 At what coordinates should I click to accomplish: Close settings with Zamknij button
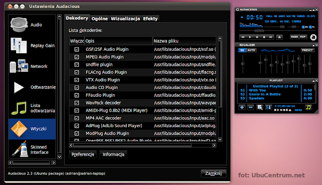pos(213,173)
